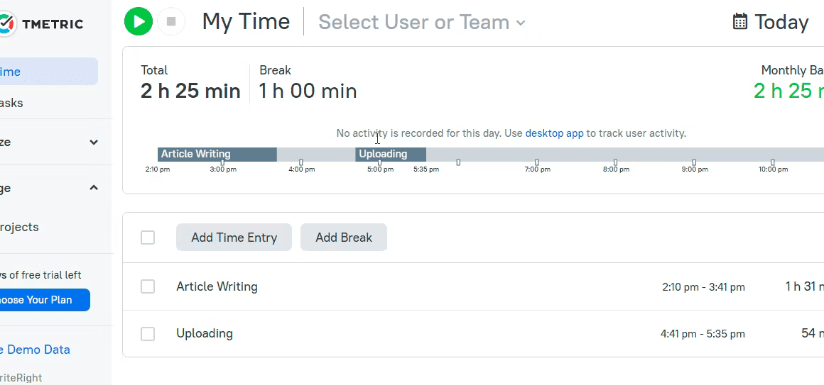Toggle the select-all checkbox beside Add Time Entry
The image size is (824, 385).
(148, 238)
